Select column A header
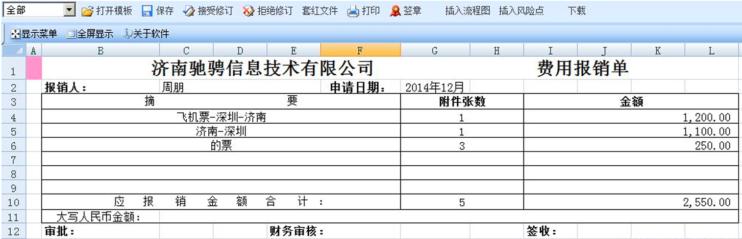 [33, 50]
